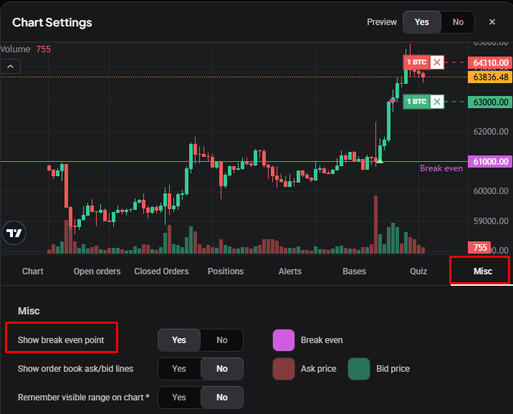Switch to the Open orders tab

pos(97,271)
